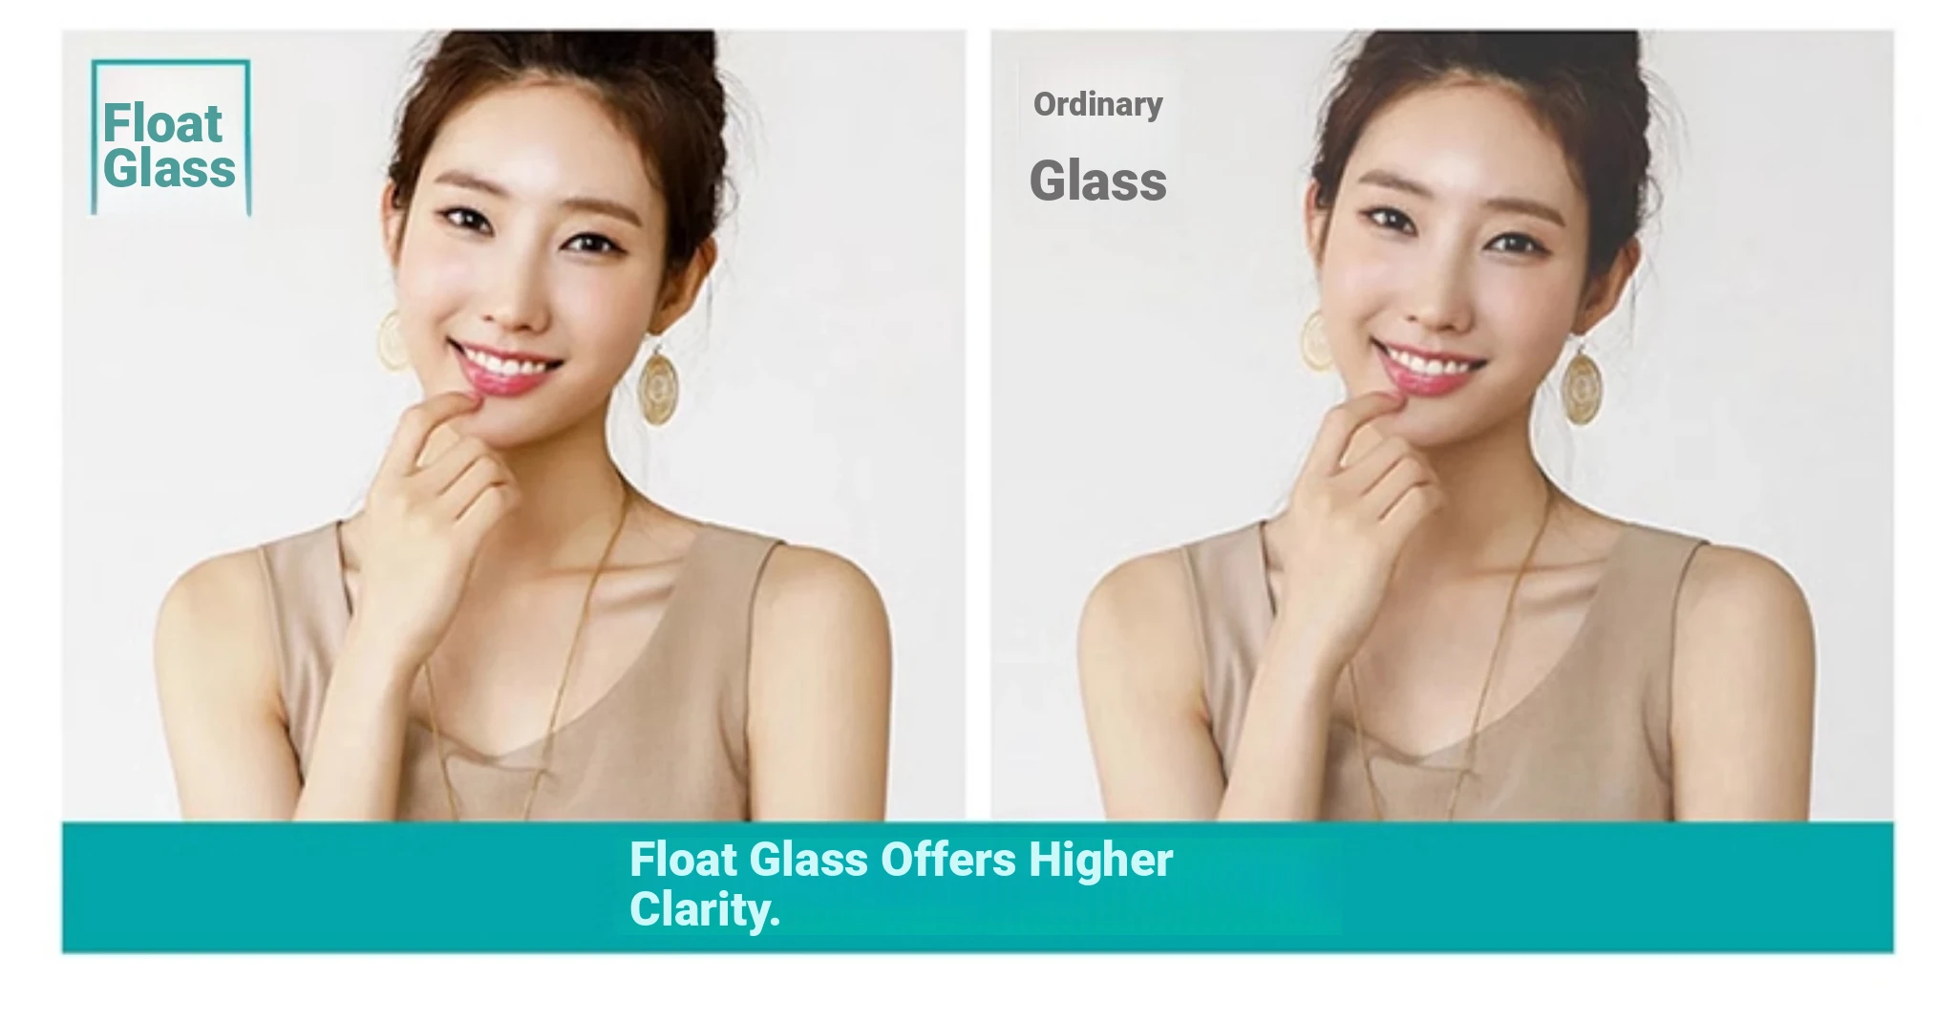Click the smiling lips in the left photo
Screen dimensions: 1956x1022
(x=507, y=372)
